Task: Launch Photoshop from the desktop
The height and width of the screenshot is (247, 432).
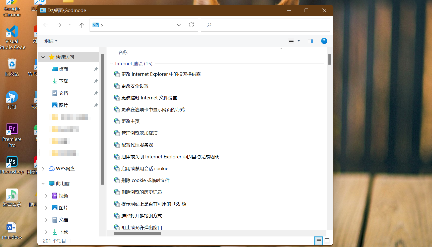Action: [x=12, y=162]
